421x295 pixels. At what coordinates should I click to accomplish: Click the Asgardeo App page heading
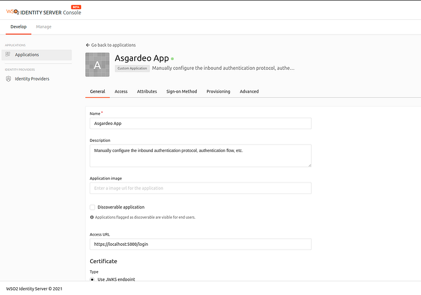coord(142,58)
